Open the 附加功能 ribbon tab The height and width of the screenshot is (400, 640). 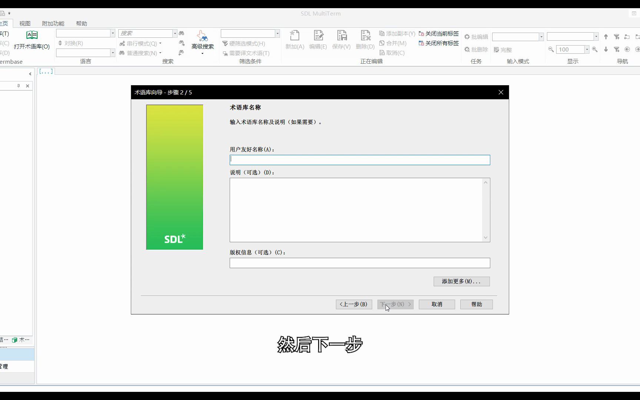point(53,23)
